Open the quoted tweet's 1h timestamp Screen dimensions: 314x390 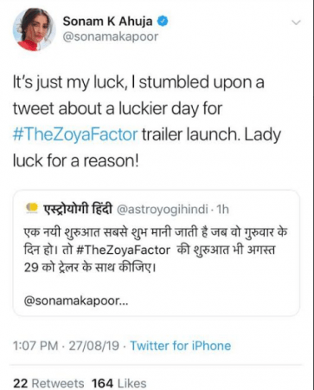[x=222, y=209]
